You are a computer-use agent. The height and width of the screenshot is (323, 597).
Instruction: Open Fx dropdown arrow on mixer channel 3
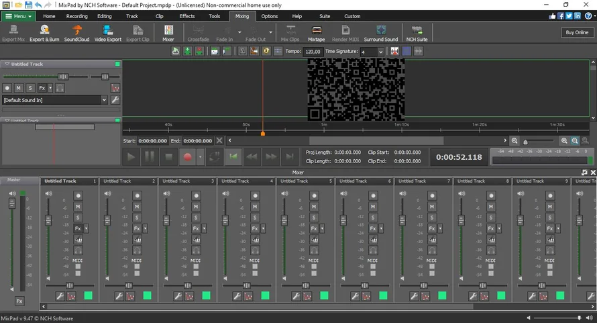click(204, 228)
